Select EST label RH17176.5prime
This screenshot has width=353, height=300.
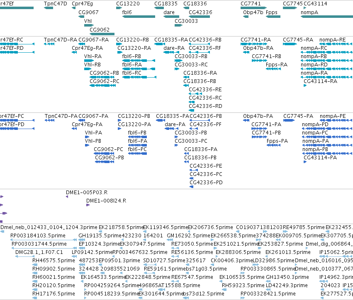click(x=54, y=294)
